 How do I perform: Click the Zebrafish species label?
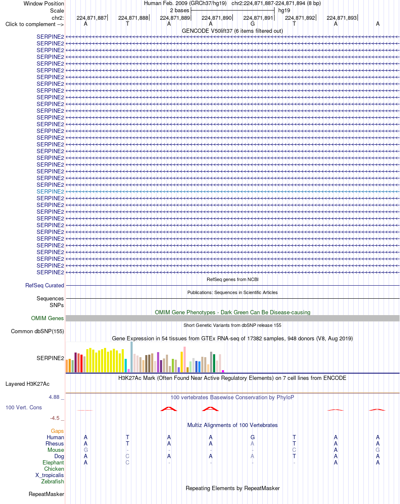click(53, 482)
